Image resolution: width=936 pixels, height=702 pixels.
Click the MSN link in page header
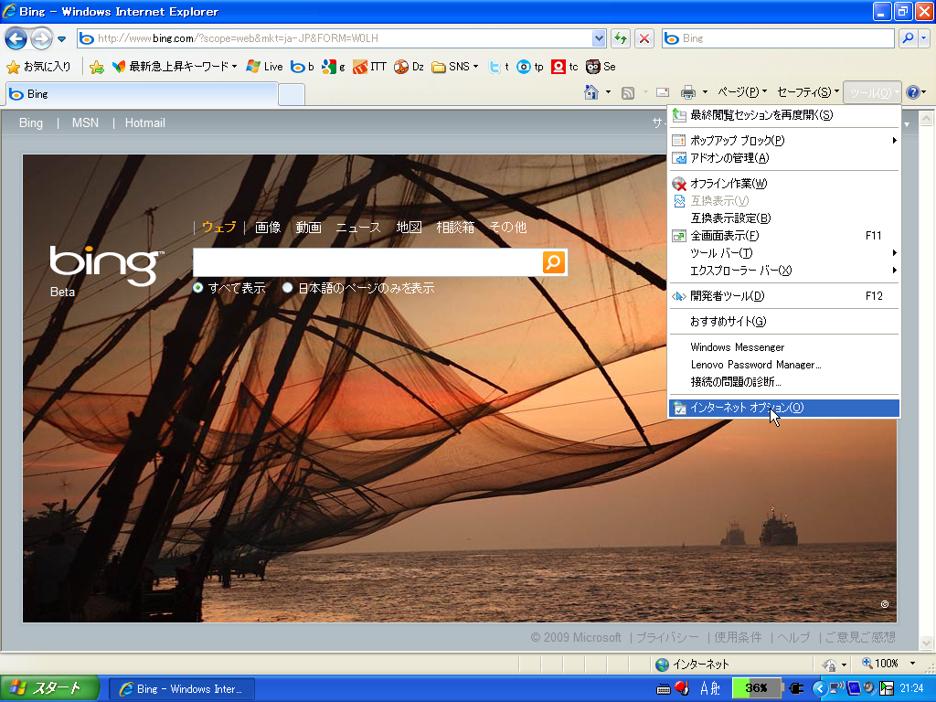85,123
